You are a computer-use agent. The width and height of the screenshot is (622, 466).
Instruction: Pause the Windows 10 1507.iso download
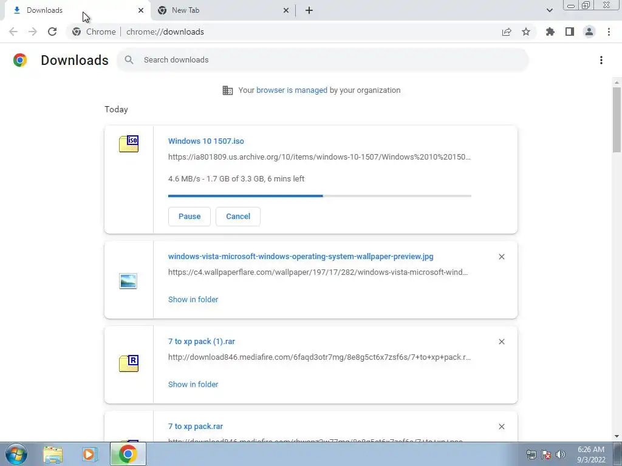pos(190,217)
